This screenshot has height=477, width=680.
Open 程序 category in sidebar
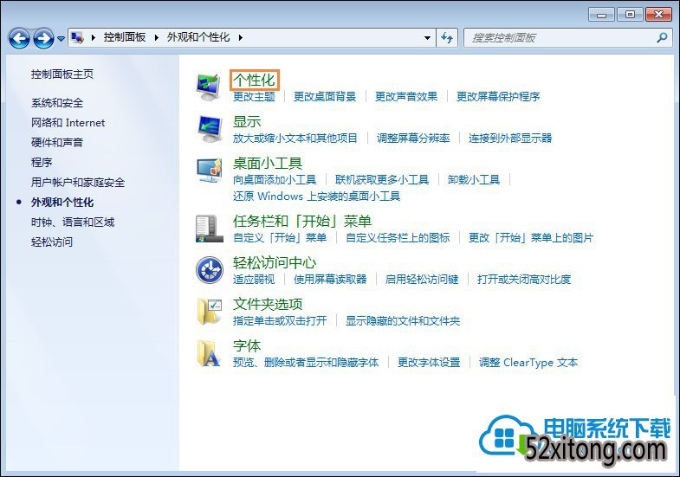tap(42, 163)
